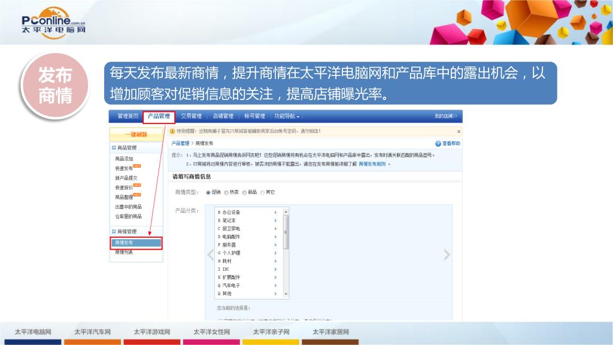Click 太平洋家居网 in the footer
The width and height of the screenshot is (613, 345).
pos(330,332)
